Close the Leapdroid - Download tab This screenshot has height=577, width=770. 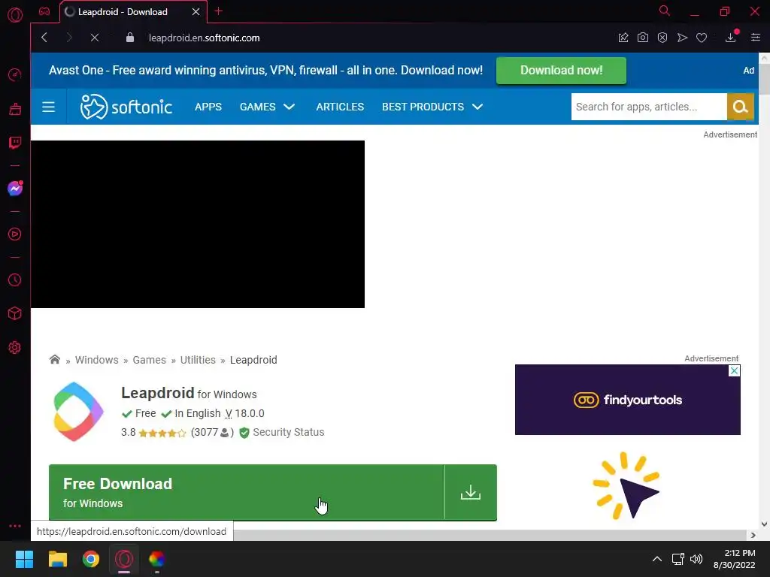(196, 12)
